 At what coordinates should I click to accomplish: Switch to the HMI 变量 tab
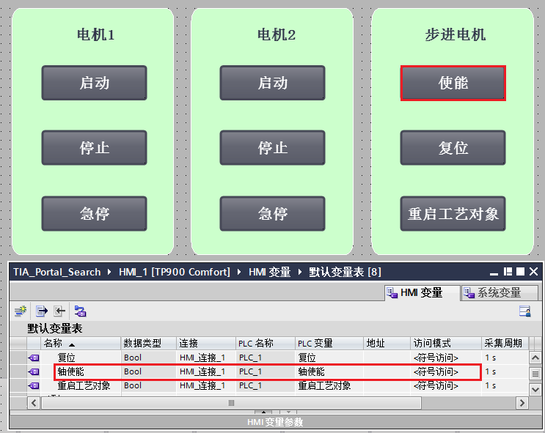coord(422,293)
